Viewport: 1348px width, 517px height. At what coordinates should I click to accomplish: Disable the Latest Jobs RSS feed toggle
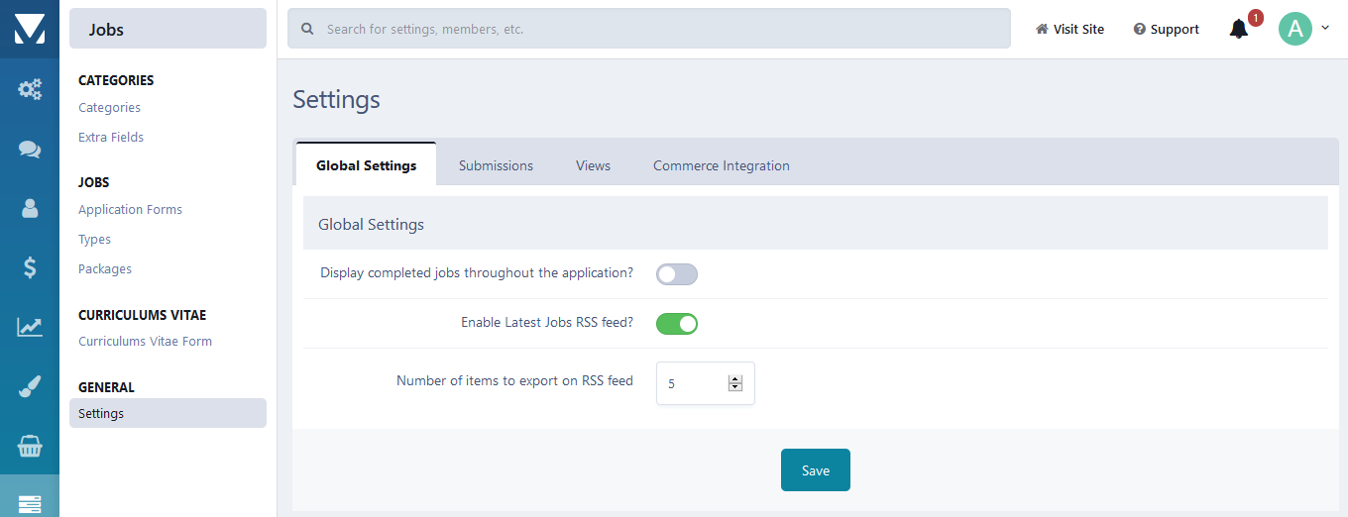[x=677, y=324]
